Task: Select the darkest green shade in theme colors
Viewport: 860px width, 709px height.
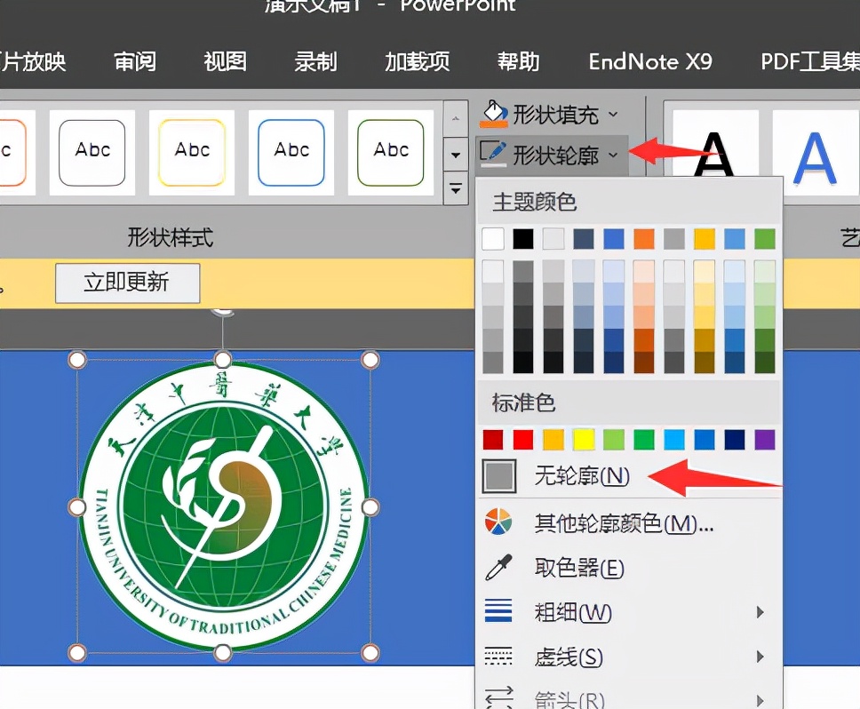Action: pyautogui.click(x=765, y=362)
